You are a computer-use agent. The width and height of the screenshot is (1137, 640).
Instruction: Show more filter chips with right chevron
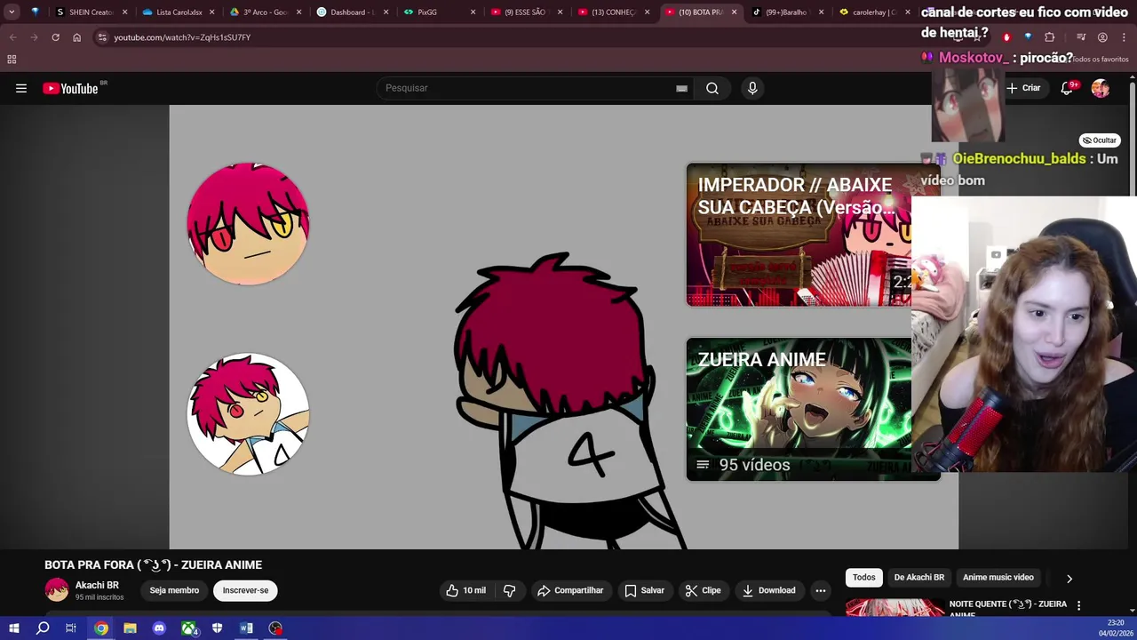point(1069,578)
